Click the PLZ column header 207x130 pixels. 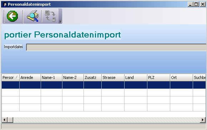[x=158, y=77]
